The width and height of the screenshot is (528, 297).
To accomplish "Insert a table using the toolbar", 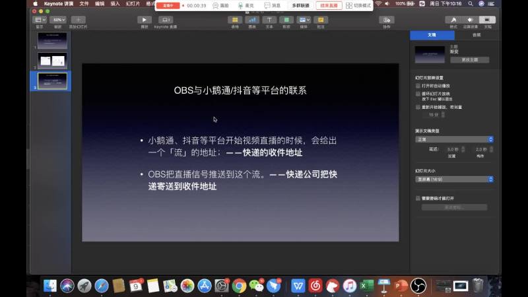I will (x=235, y=20).
